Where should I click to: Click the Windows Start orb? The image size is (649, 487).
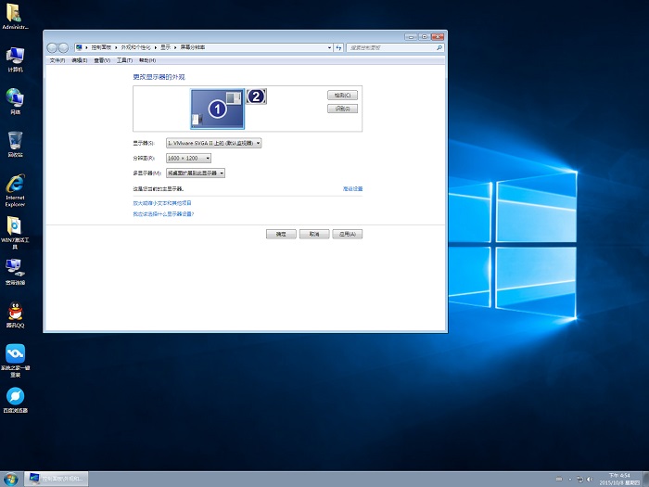click(x=11, y=479)
